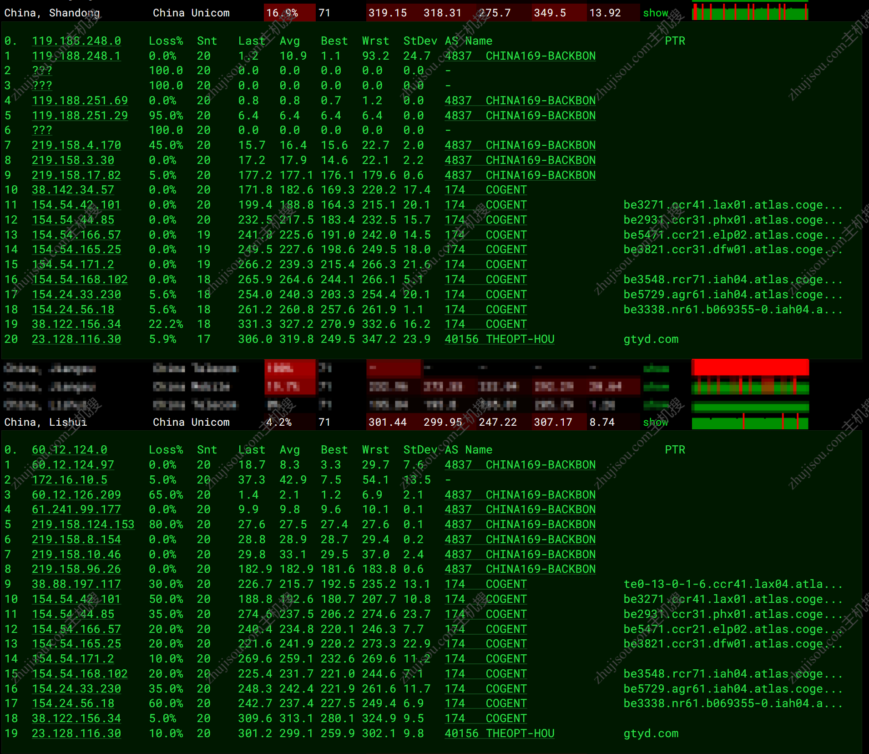
Task: Open IP 119.188.251.69 link
Action: pos(80,101)
